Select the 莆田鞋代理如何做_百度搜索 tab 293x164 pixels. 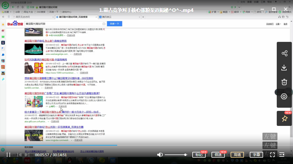point(77,17)
